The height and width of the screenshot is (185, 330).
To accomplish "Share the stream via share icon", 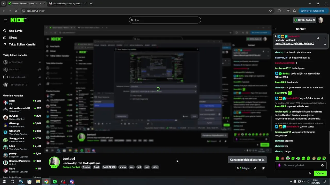I will click(255, 168).
